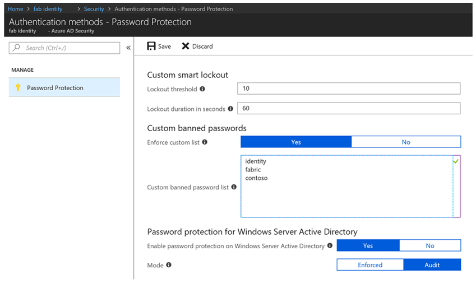Switch Mode to Enforced
This screenshot has height=283, width=476.
370,265
